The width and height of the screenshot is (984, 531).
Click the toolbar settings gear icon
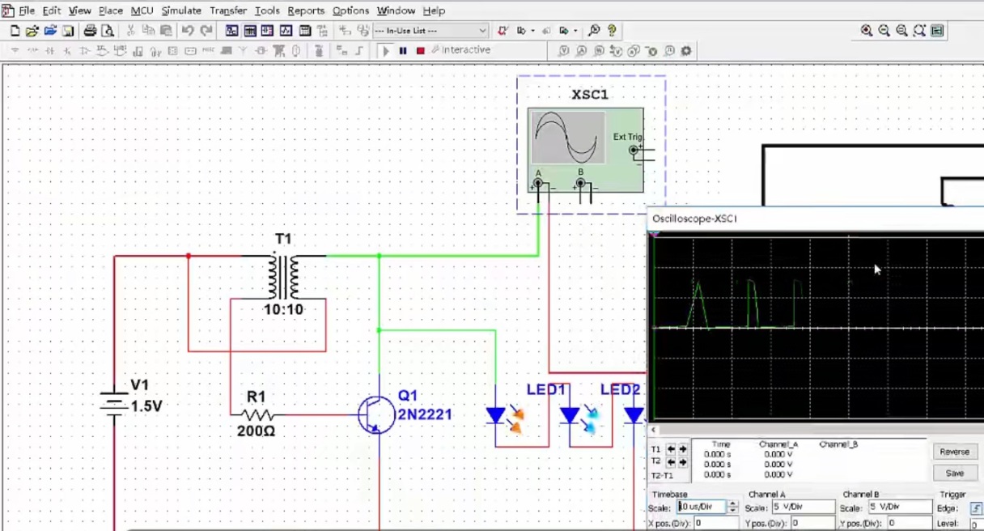tap(686, 51)
